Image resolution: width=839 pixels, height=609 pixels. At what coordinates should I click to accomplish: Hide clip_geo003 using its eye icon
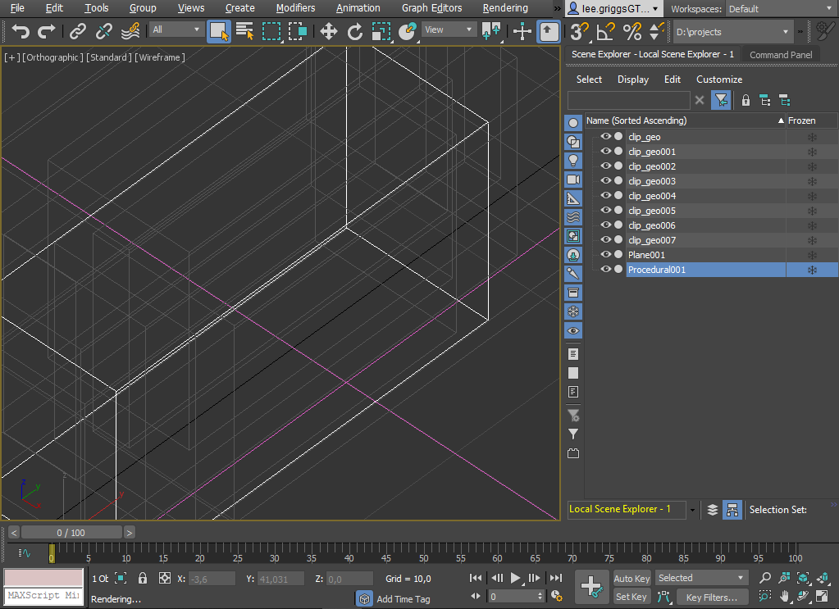(x=606, y=181)
